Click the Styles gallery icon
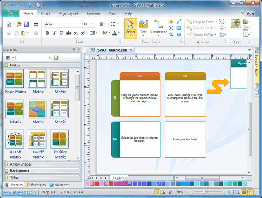 [x=236, y=24]
